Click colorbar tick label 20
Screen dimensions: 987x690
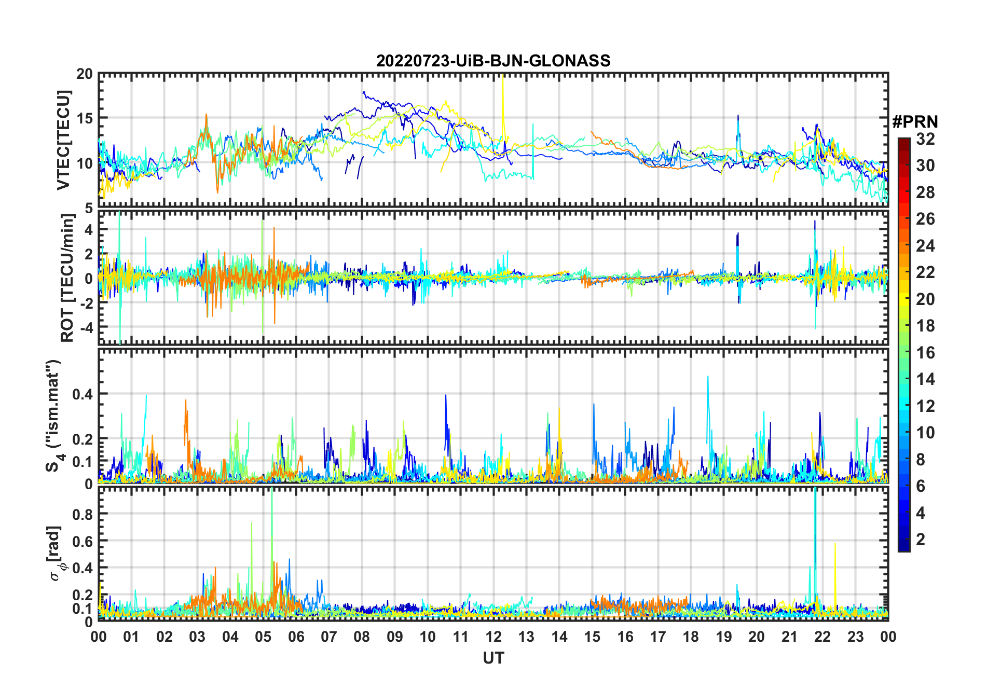925,299
